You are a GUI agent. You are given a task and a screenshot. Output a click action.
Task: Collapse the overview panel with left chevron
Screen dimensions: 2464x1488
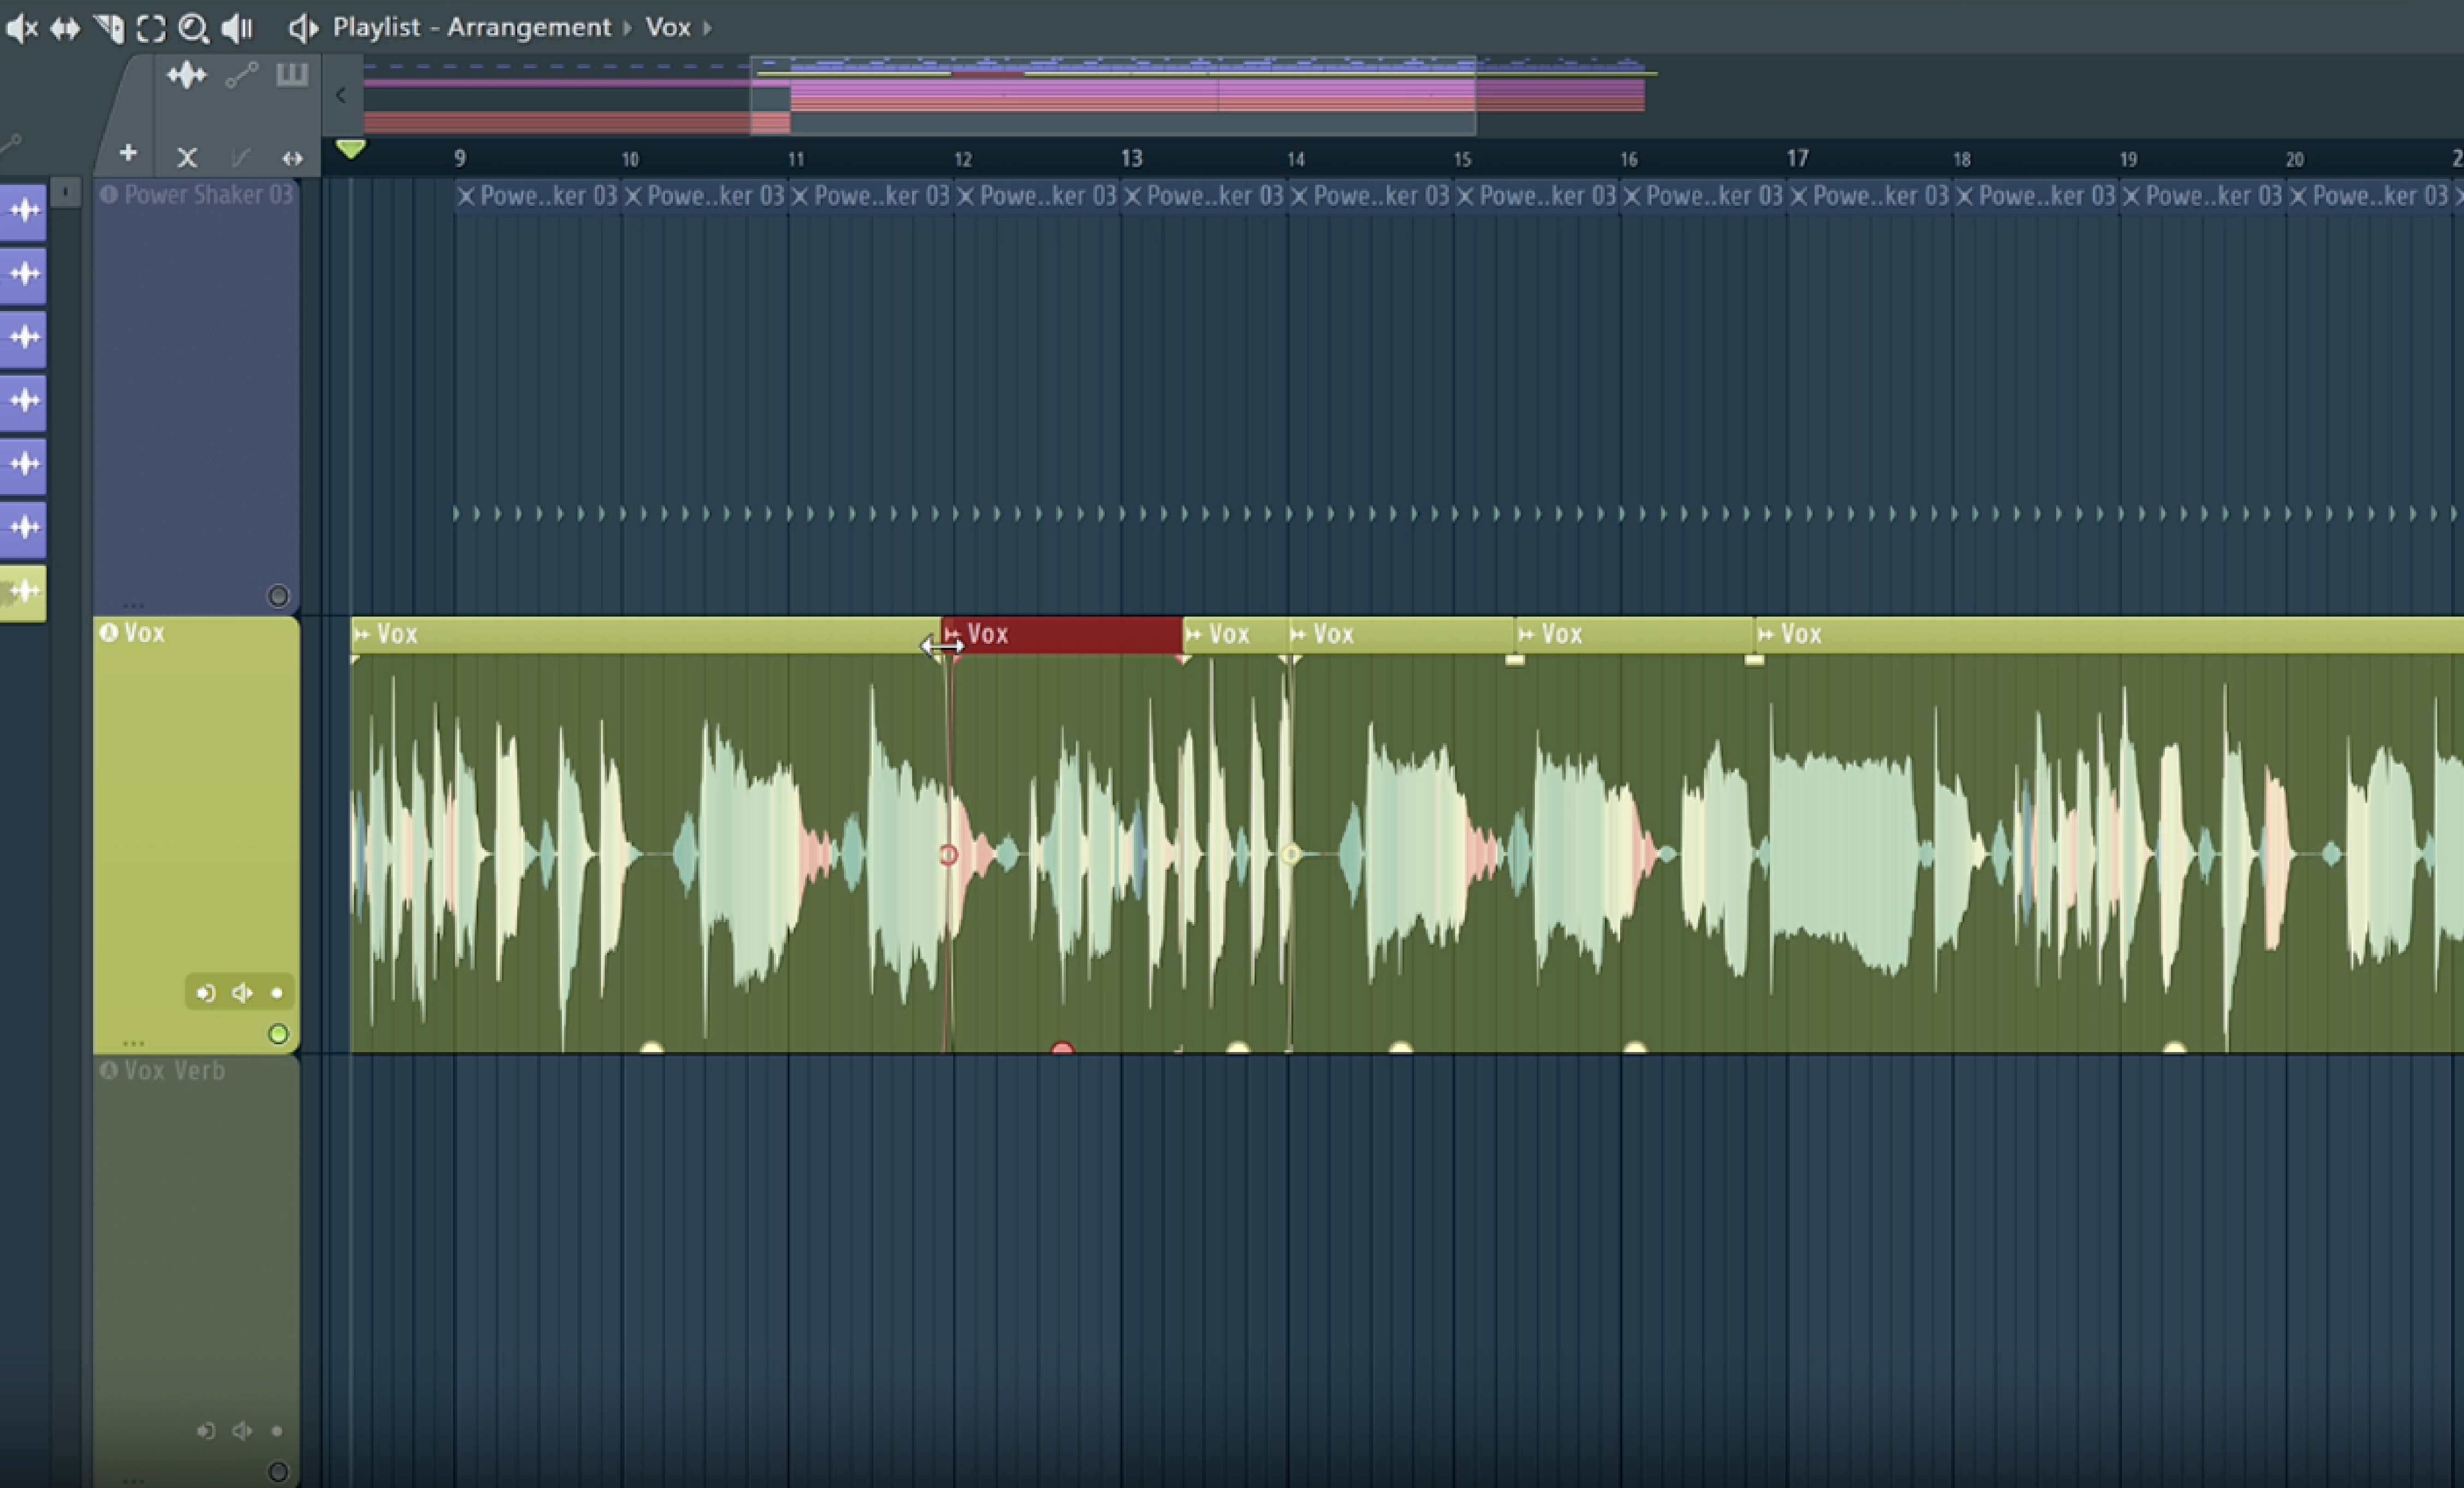341,96
